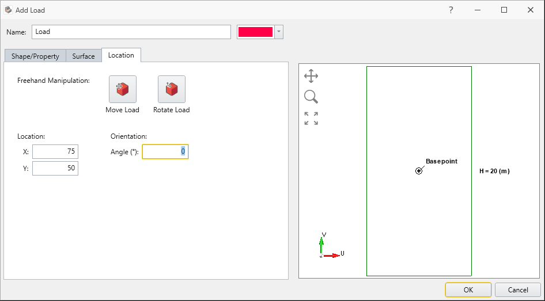
Task: Click the Name input field
Action: coord(131,32)
